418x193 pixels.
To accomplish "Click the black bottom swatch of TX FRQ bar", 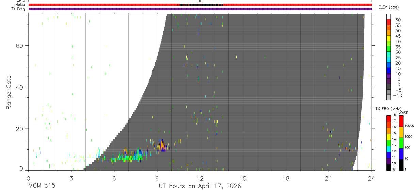I will point(389,167).
